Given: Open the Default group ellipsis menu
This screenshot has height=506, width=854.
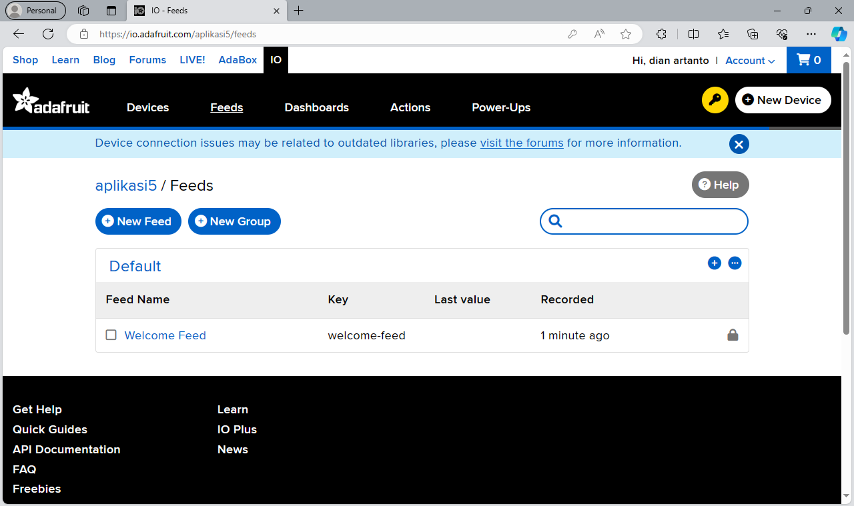Looking at the screenshot, I should click(x=735, y=263).
